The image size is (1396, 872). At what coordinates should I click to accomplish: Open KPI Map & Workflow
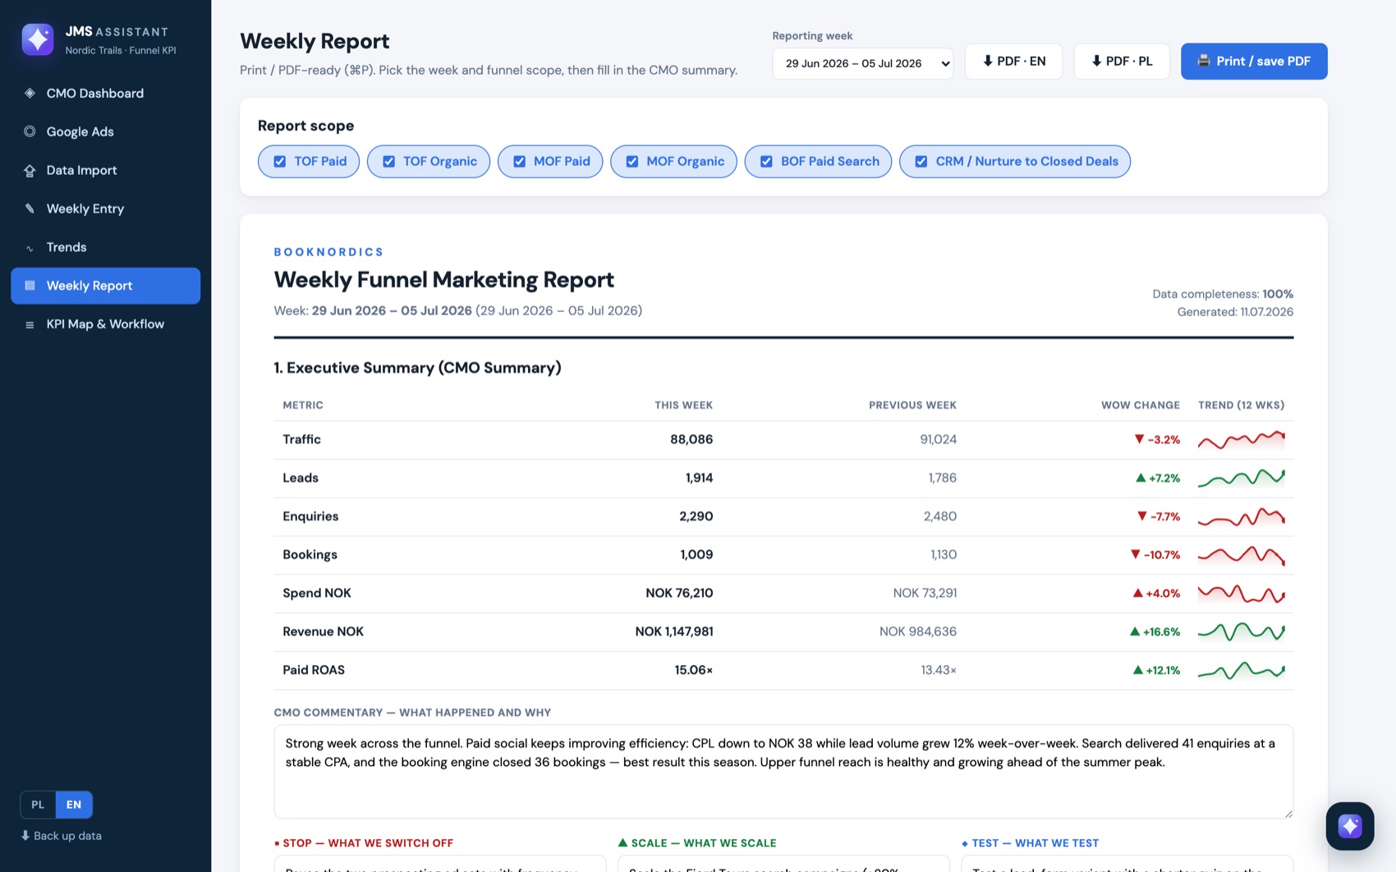point(105,324)
